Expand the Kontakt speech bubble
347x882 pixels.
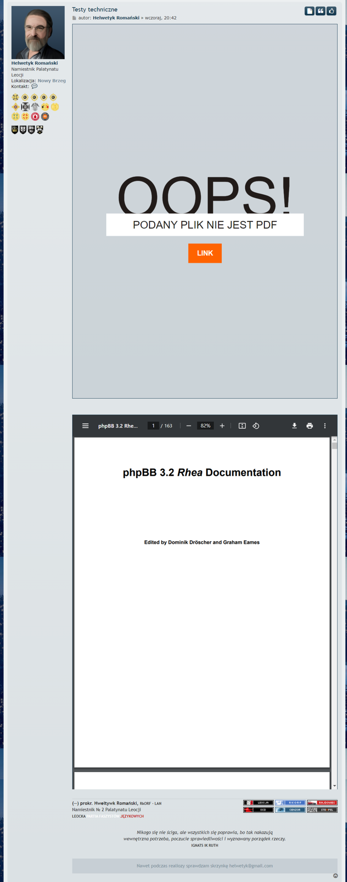(x=34, y=86)
